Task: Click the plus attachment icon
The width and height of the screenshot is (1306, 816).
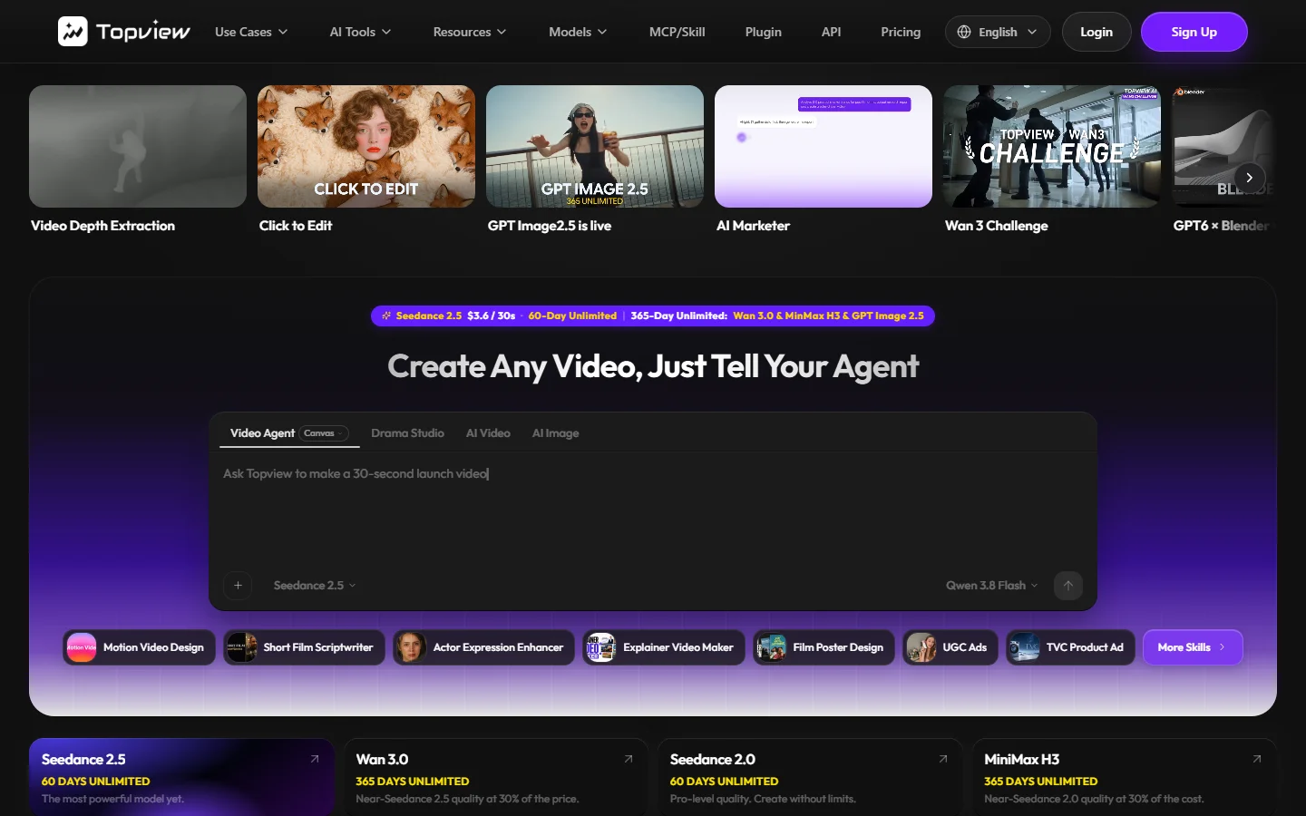Action: click(238, 586)
